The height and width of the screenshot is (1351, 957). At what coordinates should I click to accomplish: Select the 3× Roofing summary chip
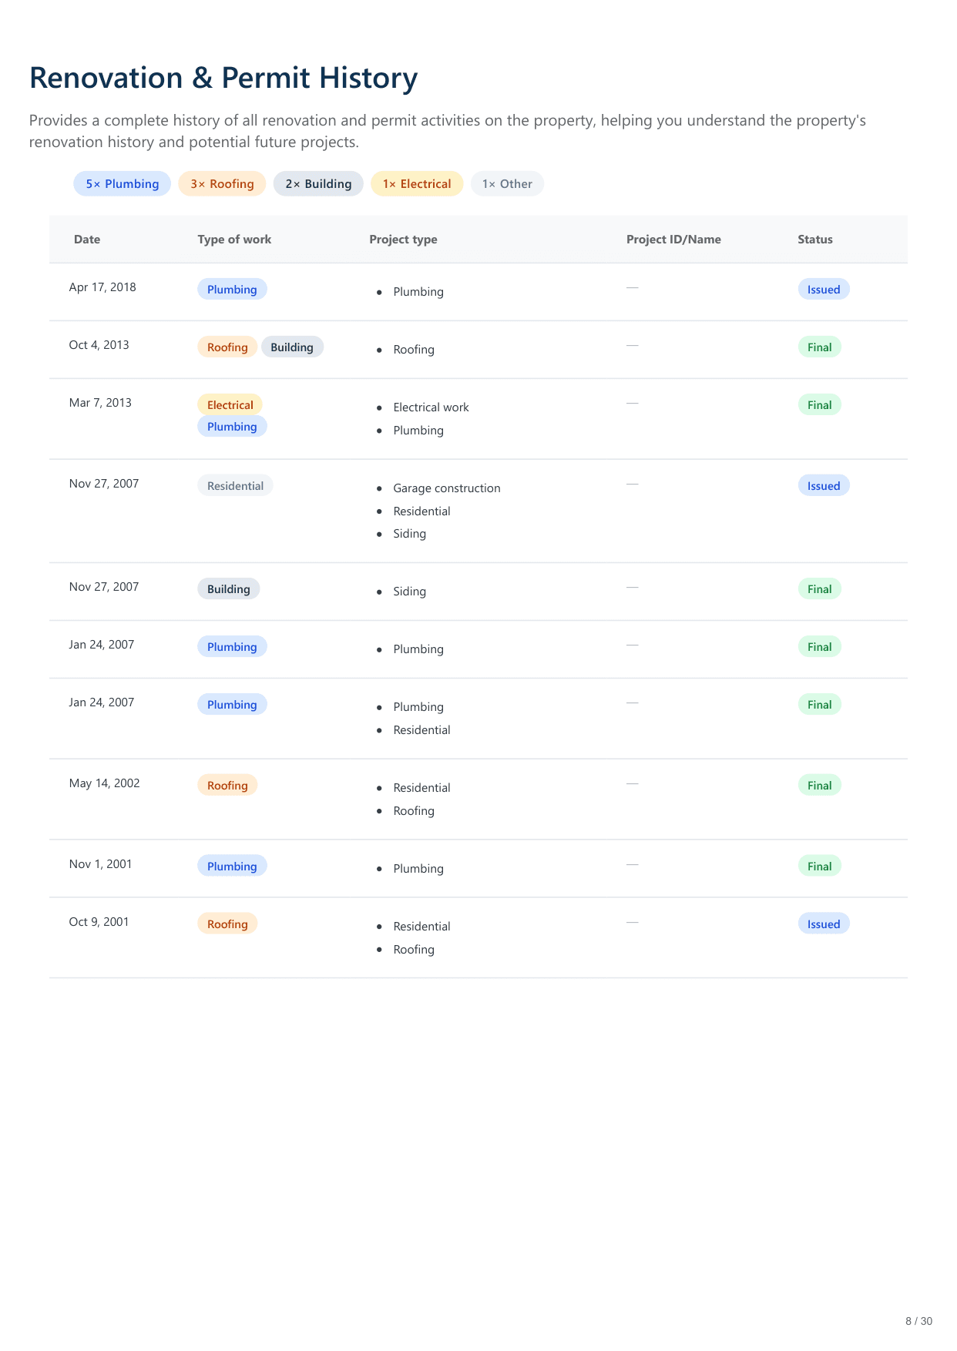(x=222, y=184)
